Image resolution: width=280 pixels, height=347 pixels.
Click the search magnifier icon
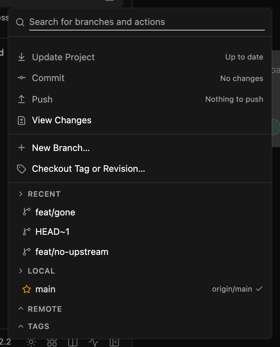(x=20, y=22)
